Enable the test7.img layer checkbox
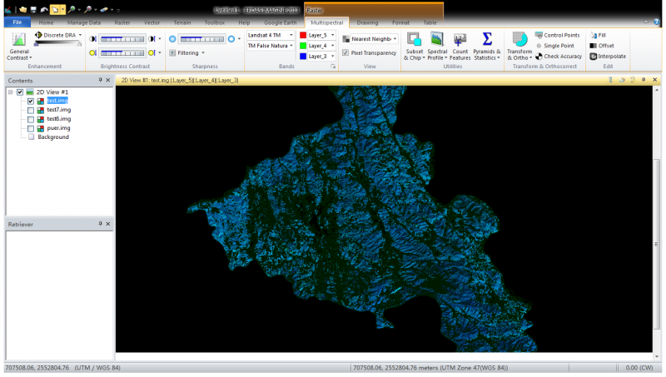The image size is (666, 377). (31, 110)
